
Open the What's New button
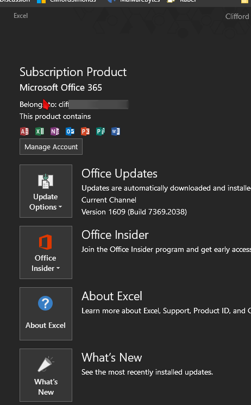(46, 375)
